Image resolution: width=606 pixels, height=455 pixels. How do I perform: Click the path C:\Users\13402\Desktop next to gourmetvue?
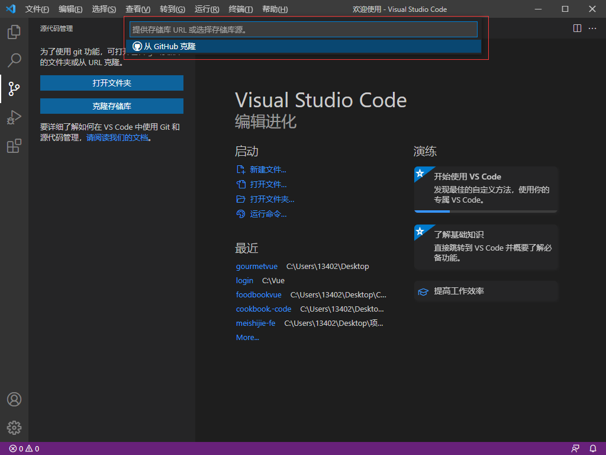(x=327, y=266)
